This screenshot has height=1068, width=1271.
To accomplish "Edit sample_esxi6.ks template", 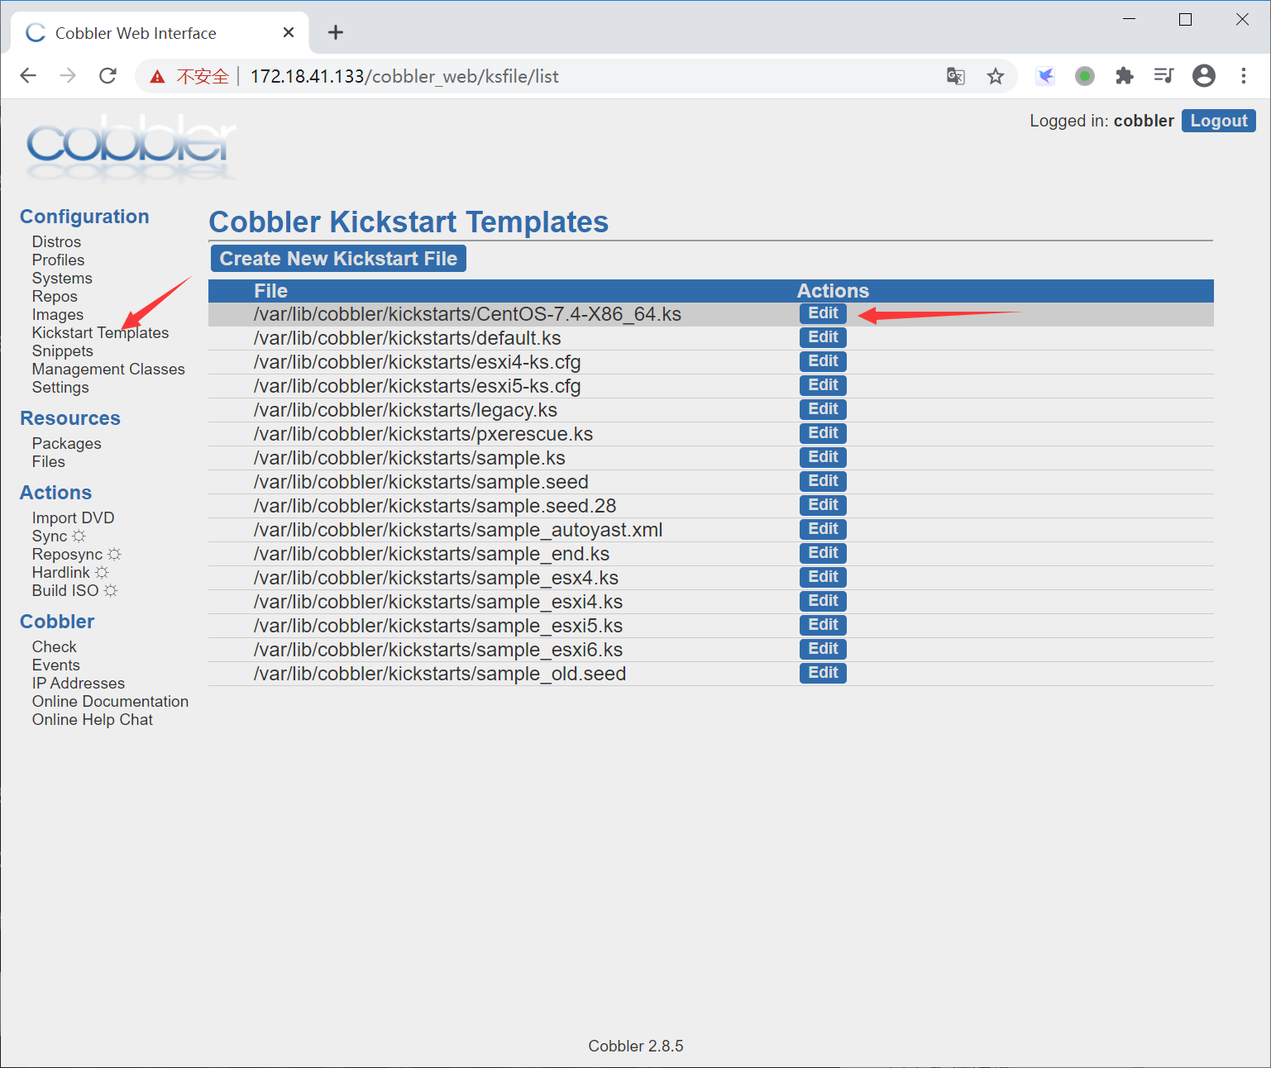I will pos(823,649).
